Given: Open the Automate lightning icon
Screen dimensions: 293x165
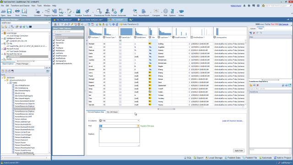Looking at the screenshot, I should click(x=122, y=12).
